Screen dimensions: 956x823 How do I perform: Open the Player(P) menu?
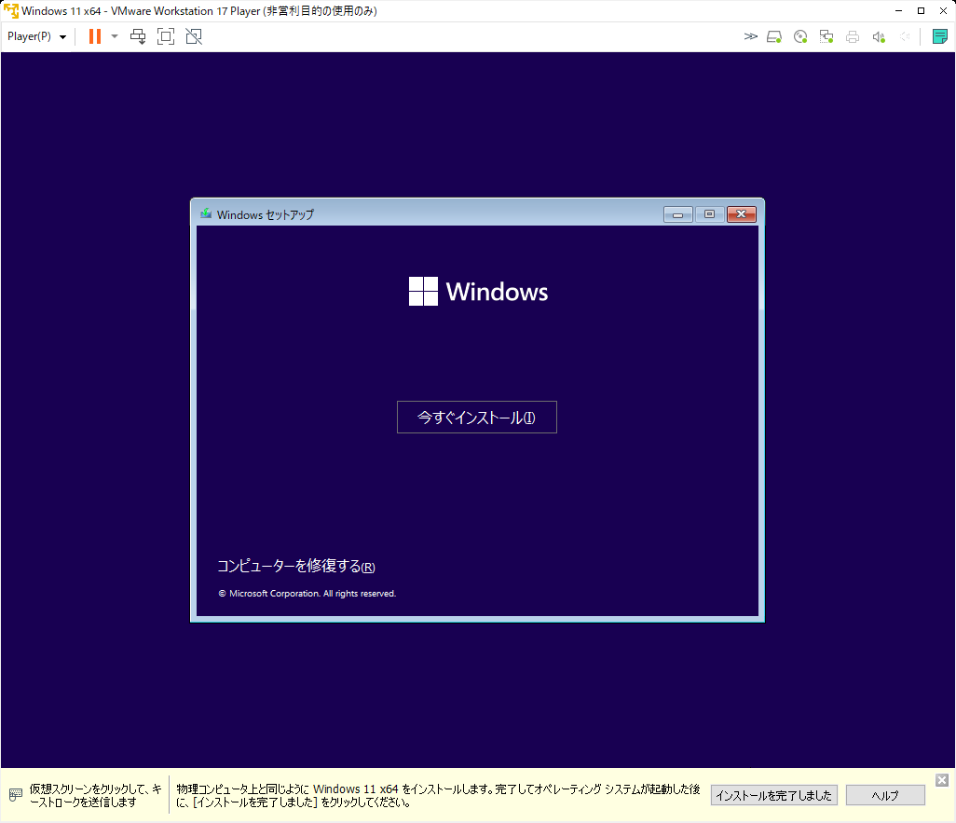click(36, 36)
